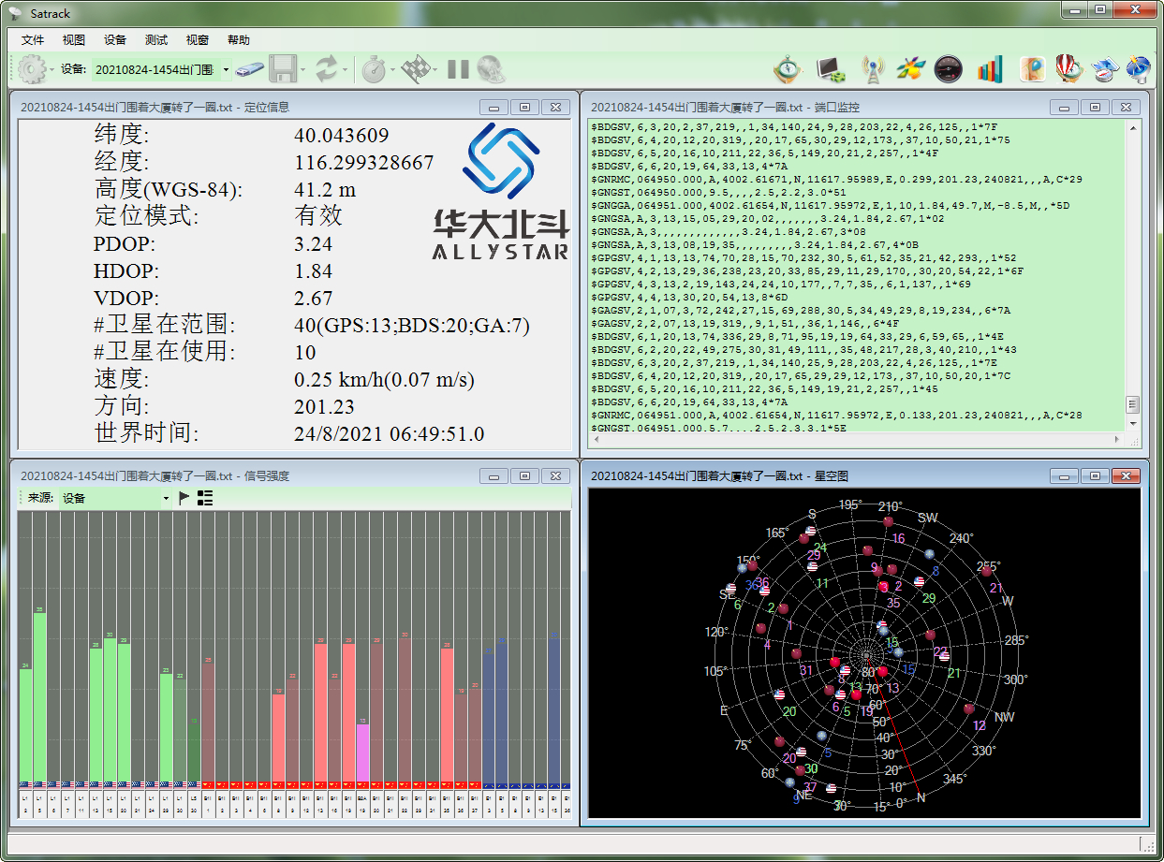Open the hot air balloon icon
Screen dimensions: 1164x862
(1069, 69)
